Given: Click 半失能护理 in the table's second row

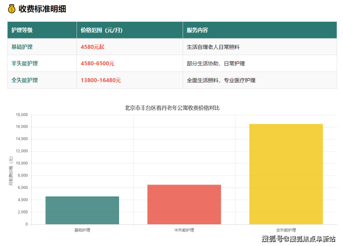Looking at the screenshot, I should click(25, 63).
